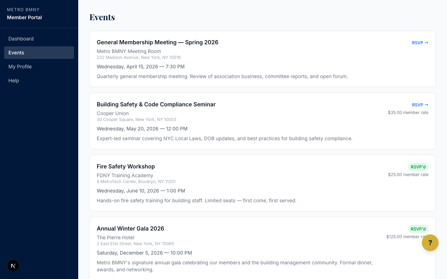RSVP to Building Safety Seminar

click(420, 105)
